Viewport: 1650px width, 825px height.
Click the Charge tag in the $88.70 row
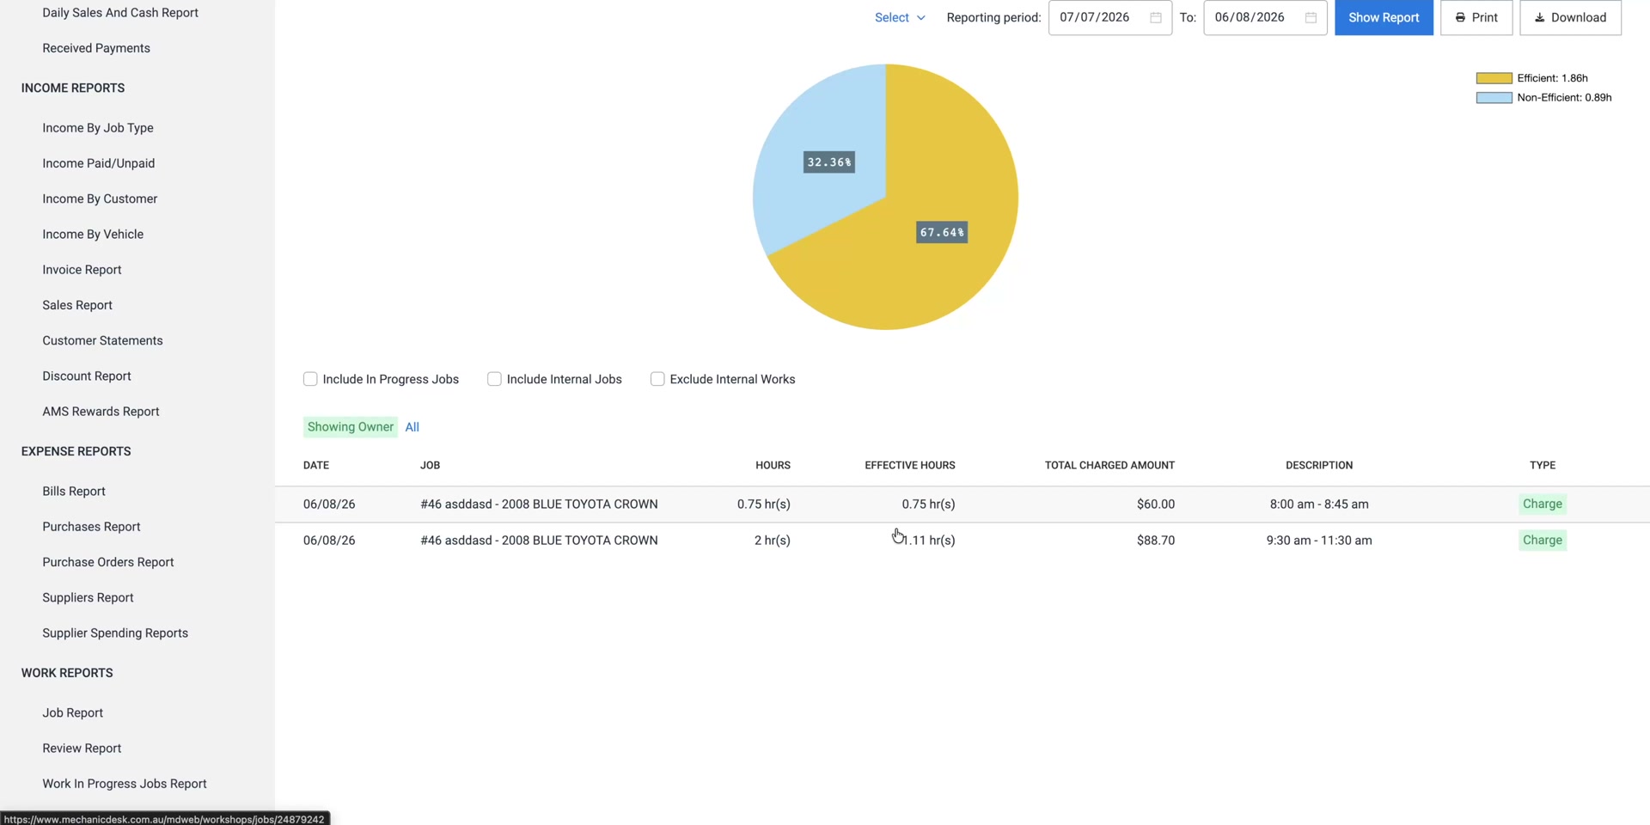(1543, 541)
